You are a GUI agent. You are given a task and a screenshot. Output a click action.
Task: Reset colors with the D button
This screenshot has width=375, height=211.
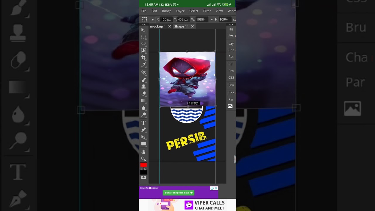pyautogui.click(x=145, y=169)
